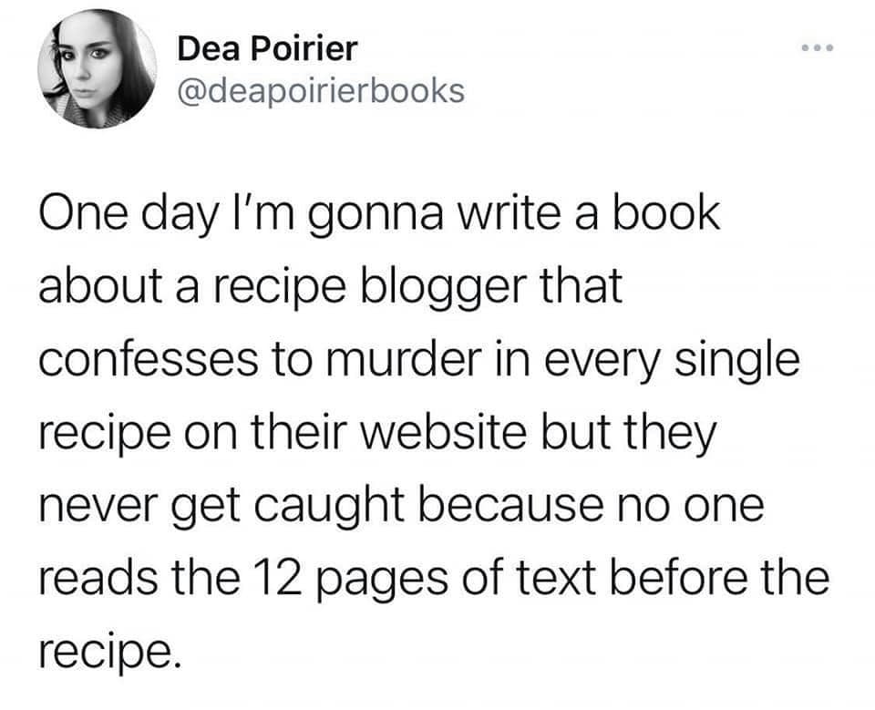Click the word 'confesses' in the tweet
Image resolution: width=875 pixels, height=710 pixels.
tap(149, 360)
